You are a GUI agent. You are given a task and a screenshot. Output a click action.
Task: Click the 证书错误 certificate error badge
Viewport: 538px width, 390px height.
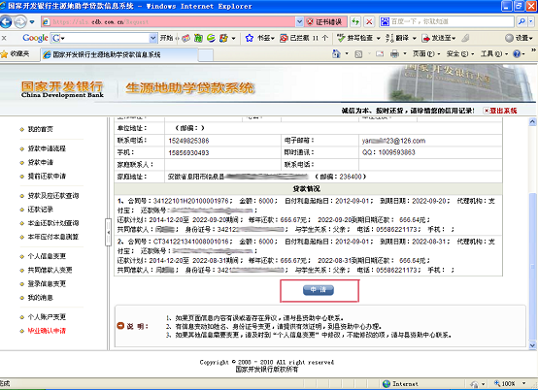(x=325, y=22)
